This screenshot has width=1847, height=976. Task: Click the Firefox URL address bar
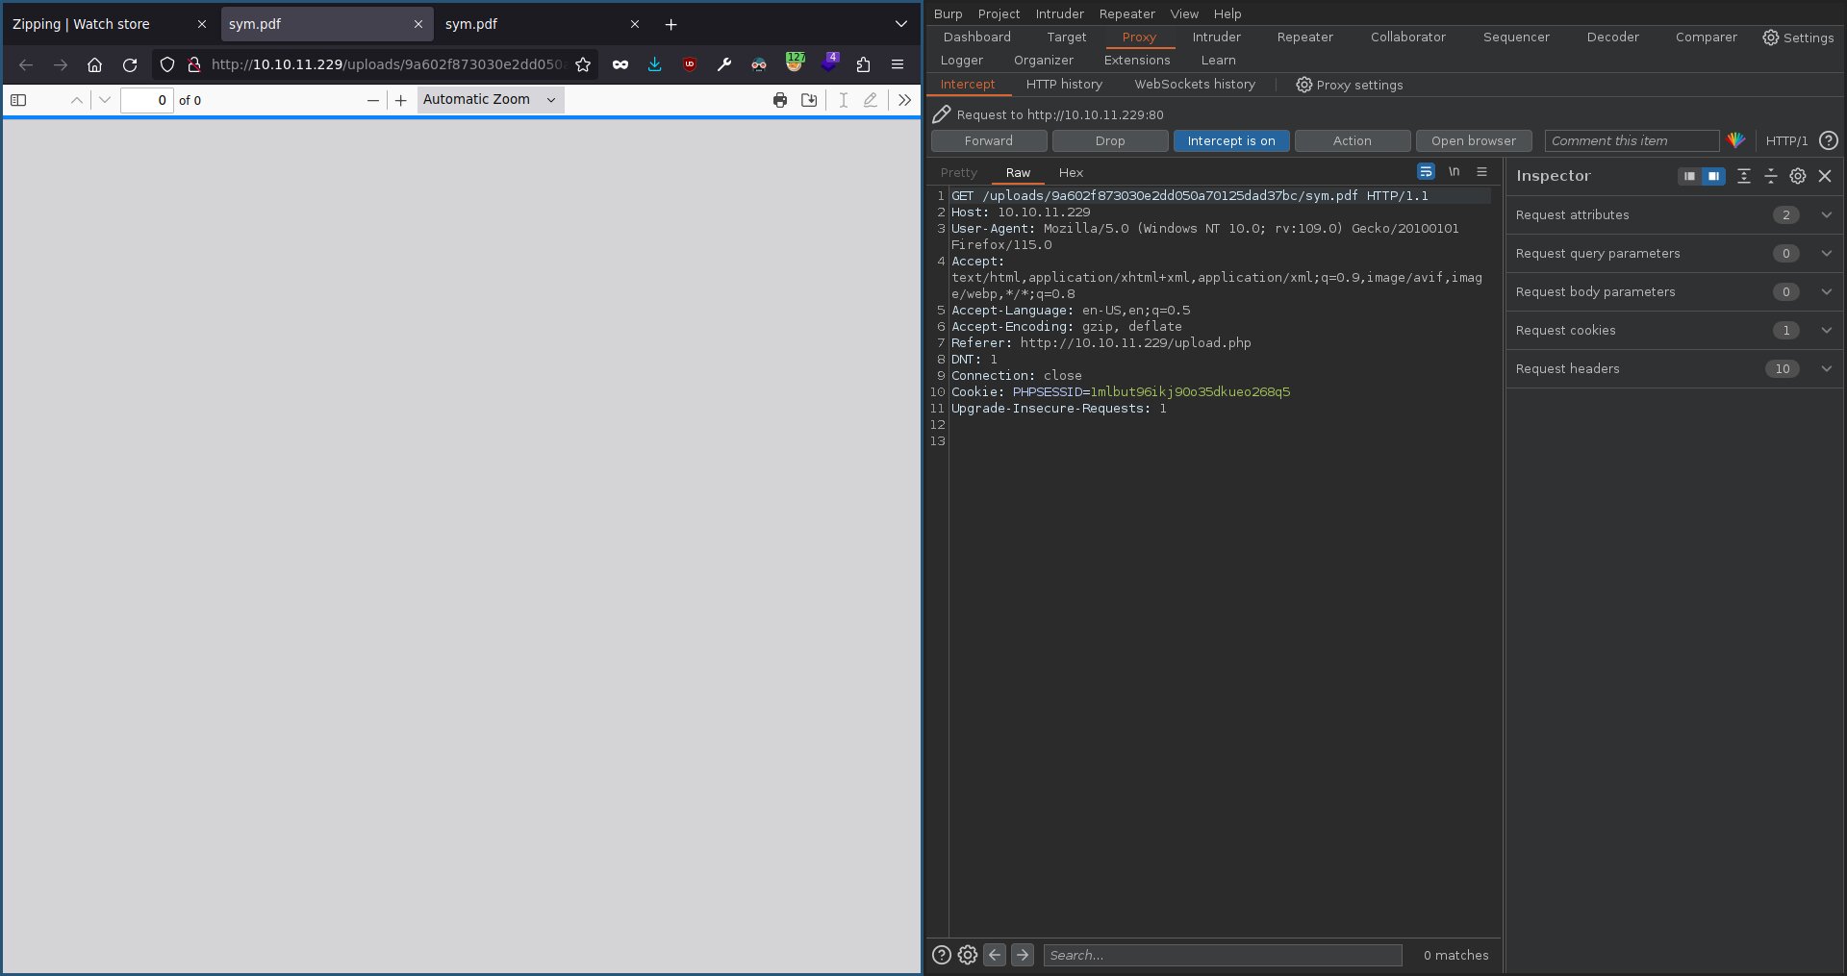coord(388,64)
